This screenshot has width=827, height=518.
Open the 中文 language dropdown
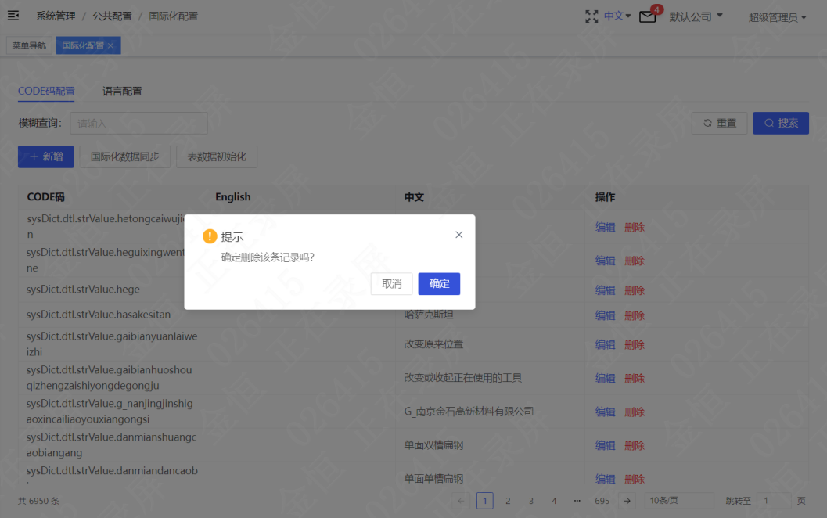[x=617, y=16]
